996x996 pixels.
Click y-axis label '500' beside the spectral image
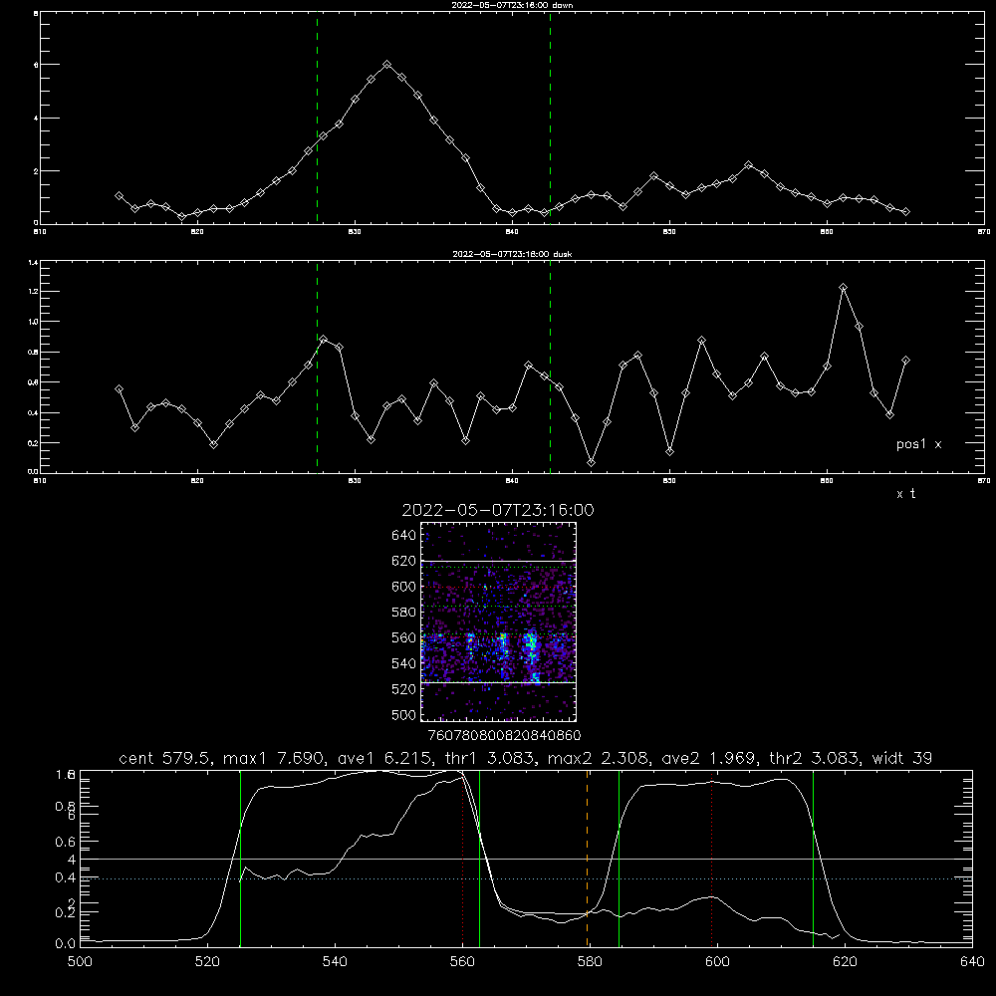404,714
